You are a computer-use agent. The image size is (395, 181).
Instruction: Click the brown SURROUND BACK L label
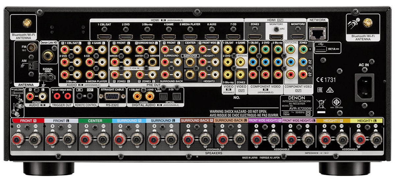(231, 121)
